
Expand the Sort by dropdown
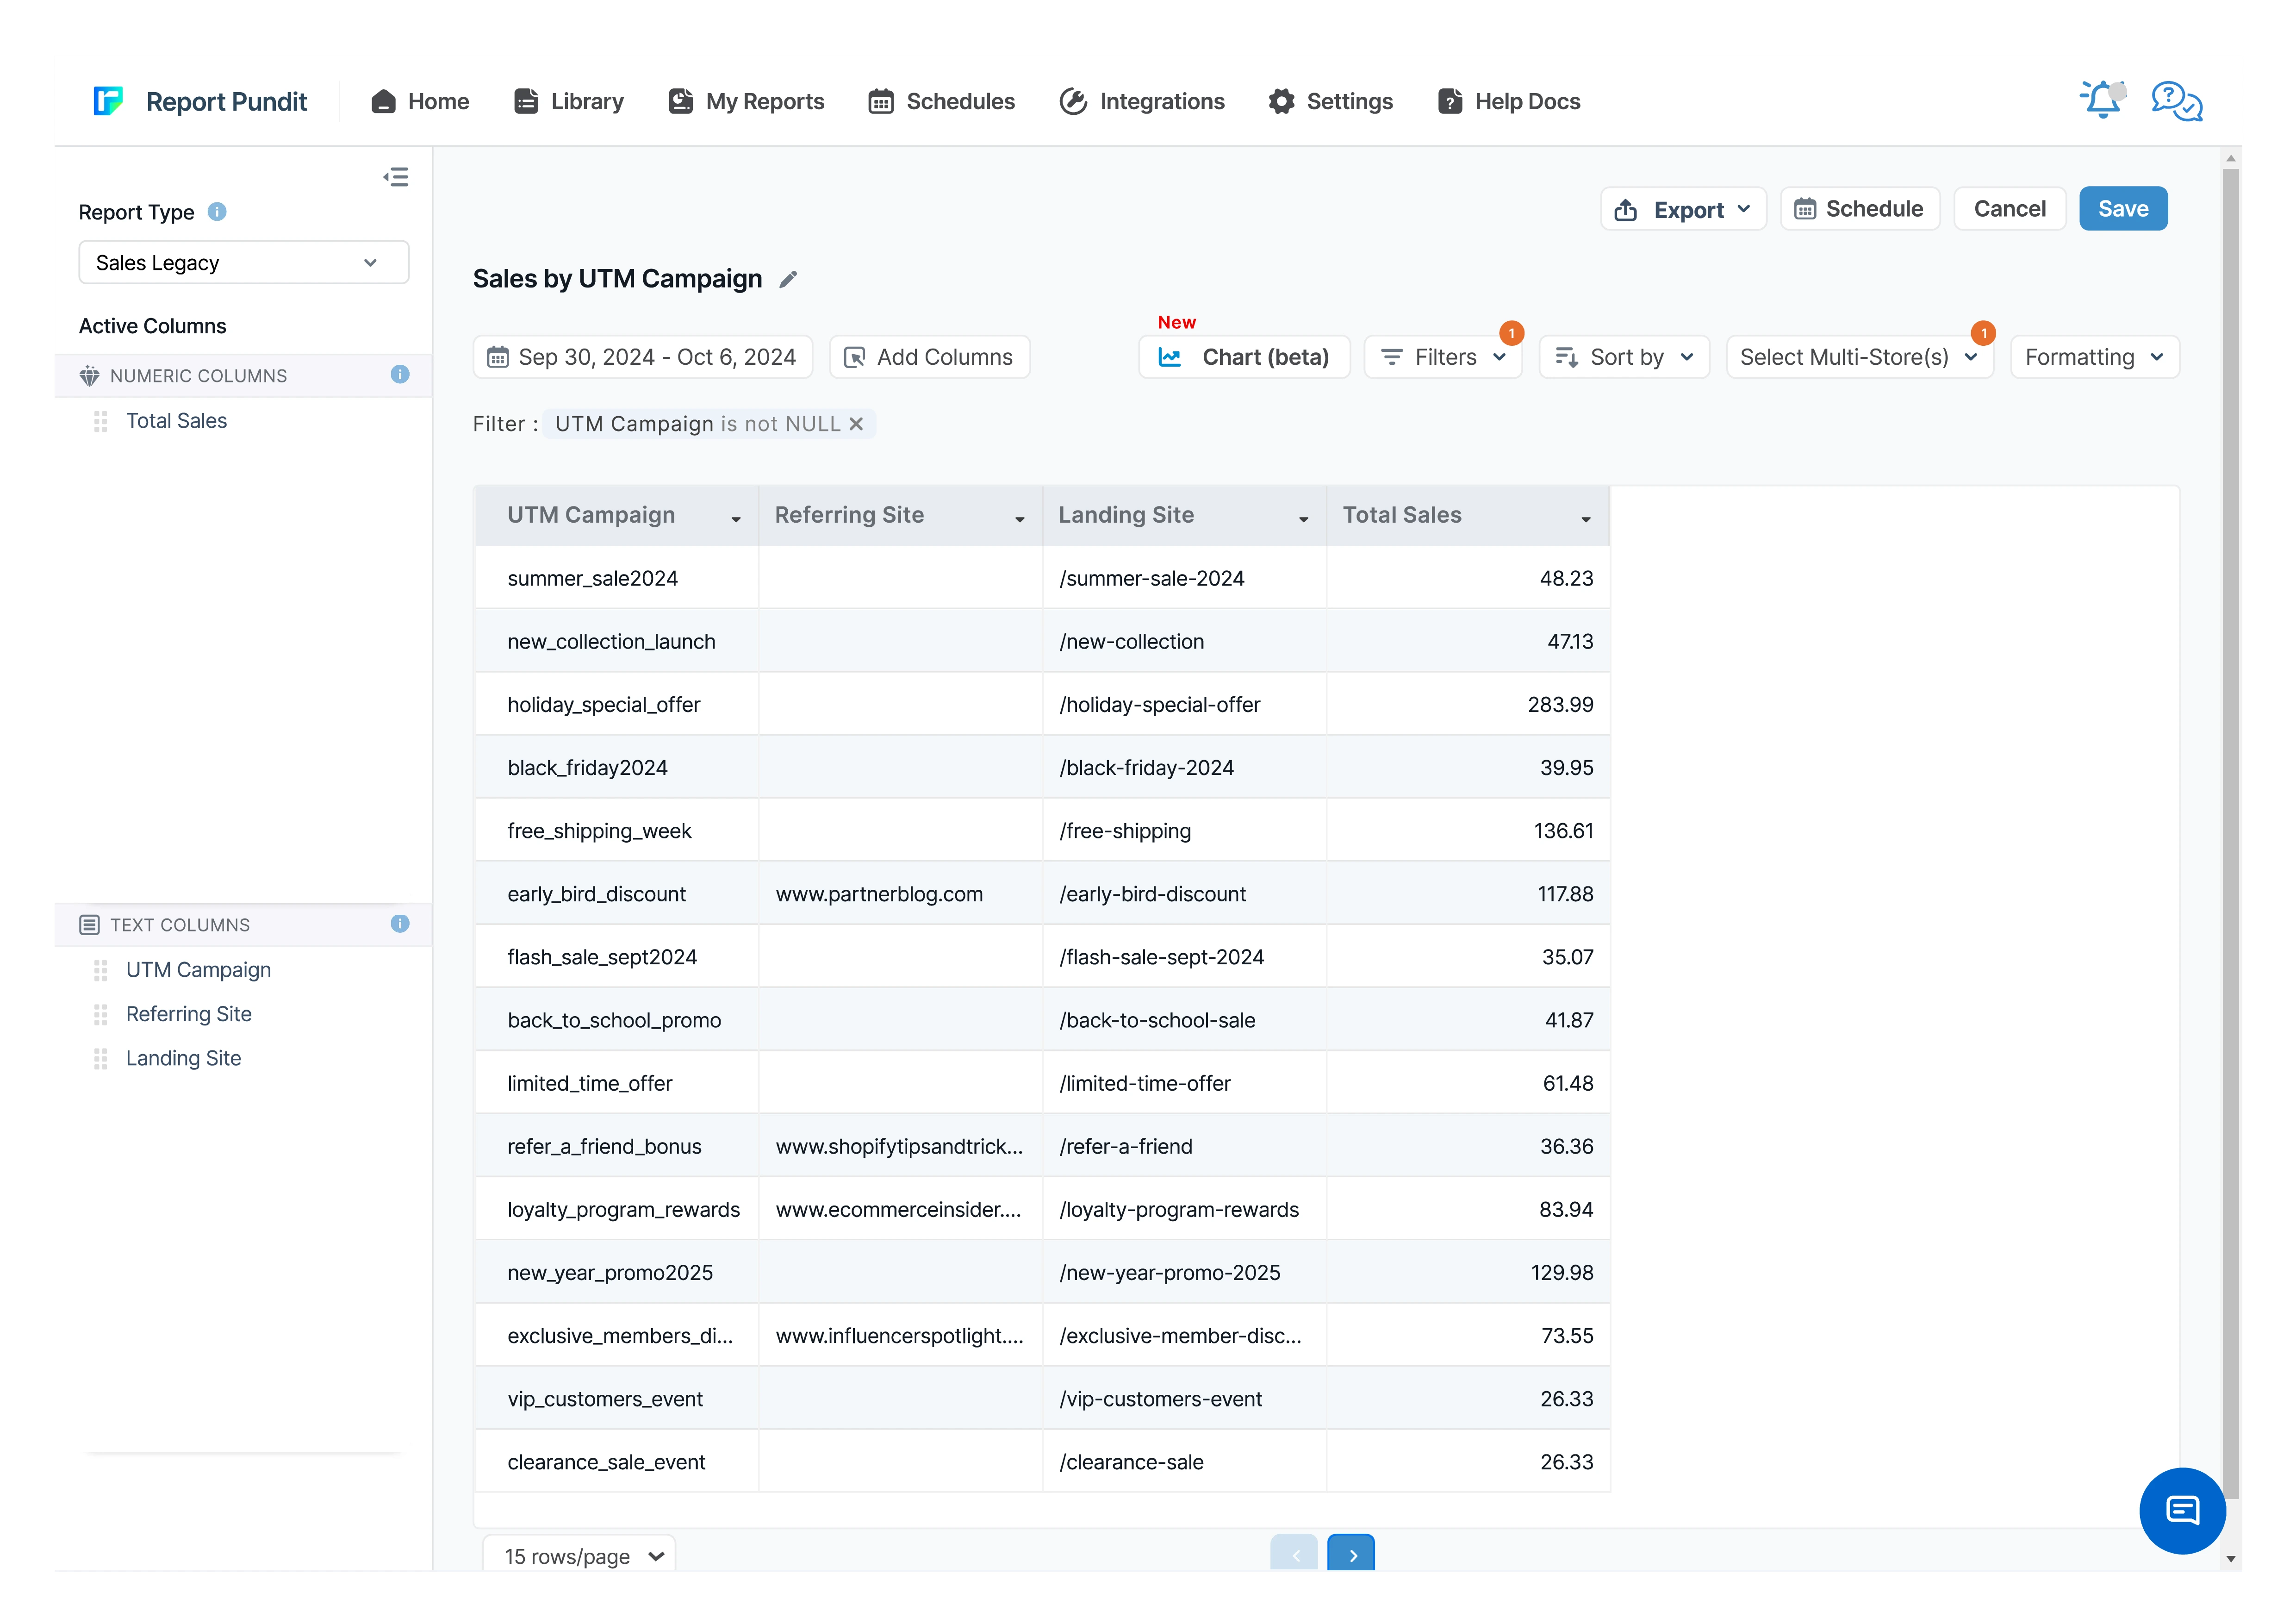[x=1624, y=357]
